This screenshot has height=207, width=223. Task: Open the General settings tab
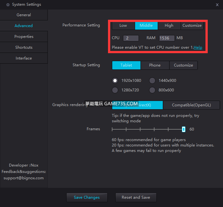[x=24, y=15]
